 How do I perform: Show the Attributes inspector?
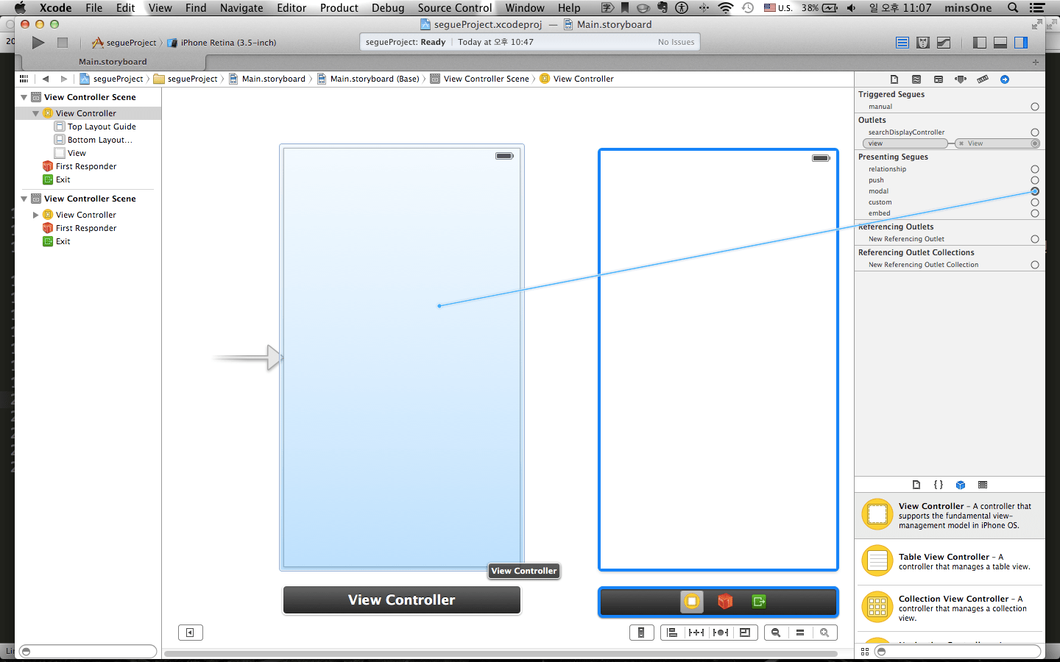961,79
